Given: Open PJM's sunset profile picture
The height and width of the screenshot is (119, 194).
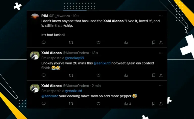Looking at the screenshot, I should (x=35, y=17).
